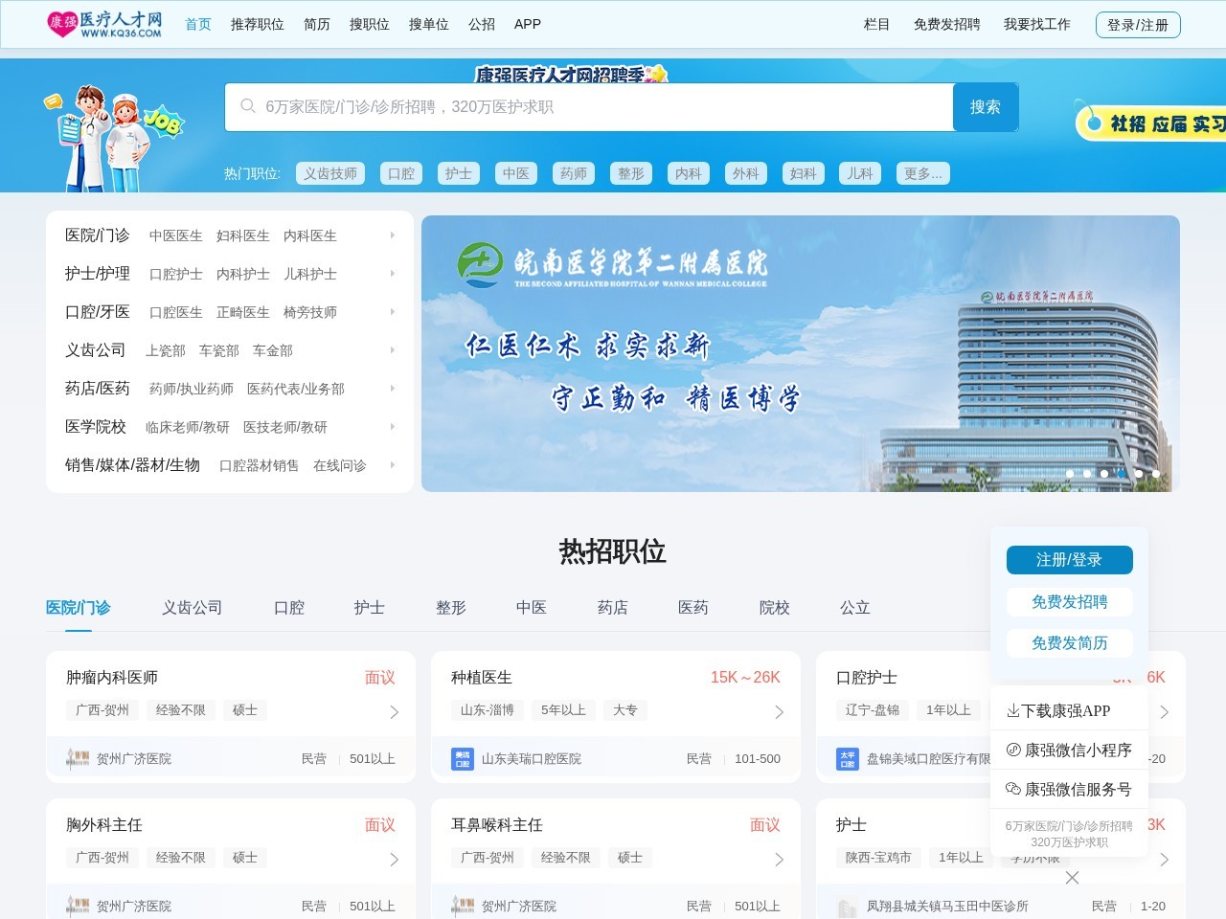Click the X icon under the side panel

pyautogui.click(x=1071, y=878)
